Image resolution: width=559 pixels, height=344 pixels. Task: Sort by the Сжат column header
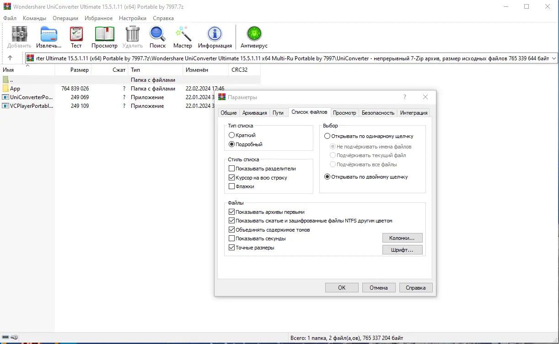(x=110, y=70)
